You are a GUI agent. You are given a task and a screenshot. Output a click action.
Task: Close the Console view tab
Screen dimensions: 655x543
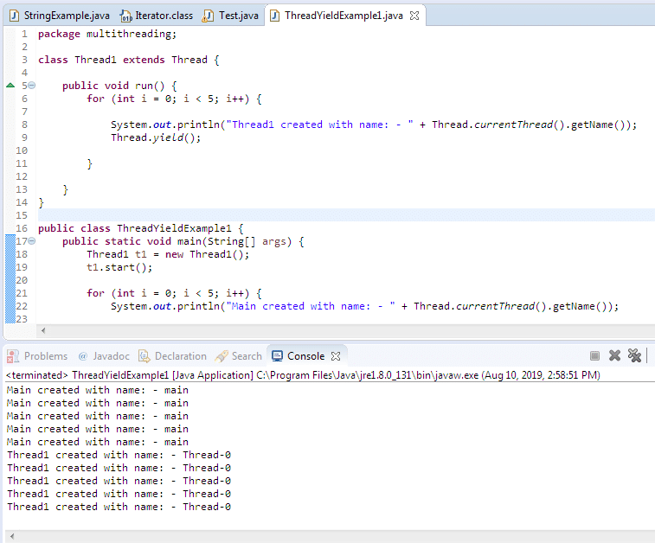coord(337,356)
